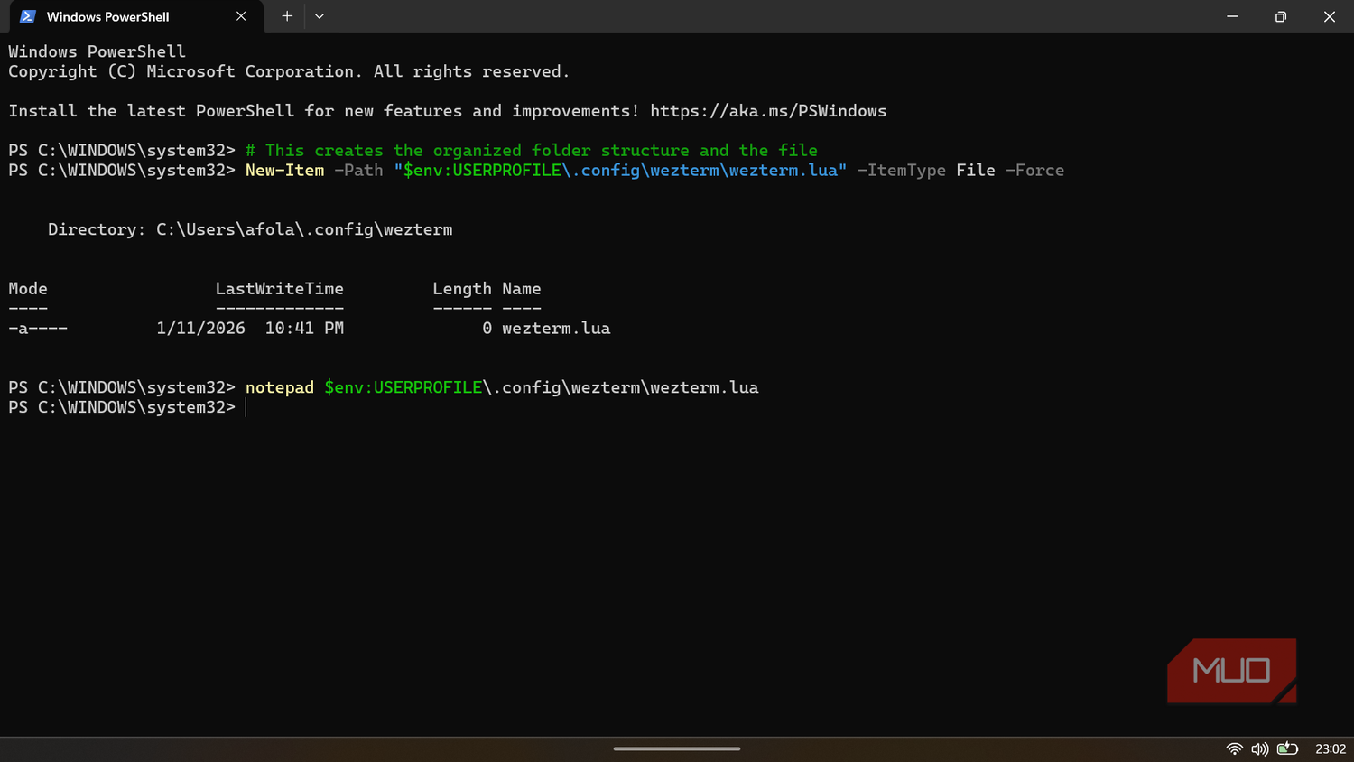Minimize the terminal window

click(1232, 16)
